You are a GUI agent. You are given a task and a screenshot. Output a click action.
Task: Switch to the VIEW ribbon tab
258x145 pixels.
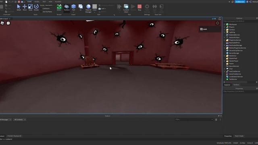[50, 2]
